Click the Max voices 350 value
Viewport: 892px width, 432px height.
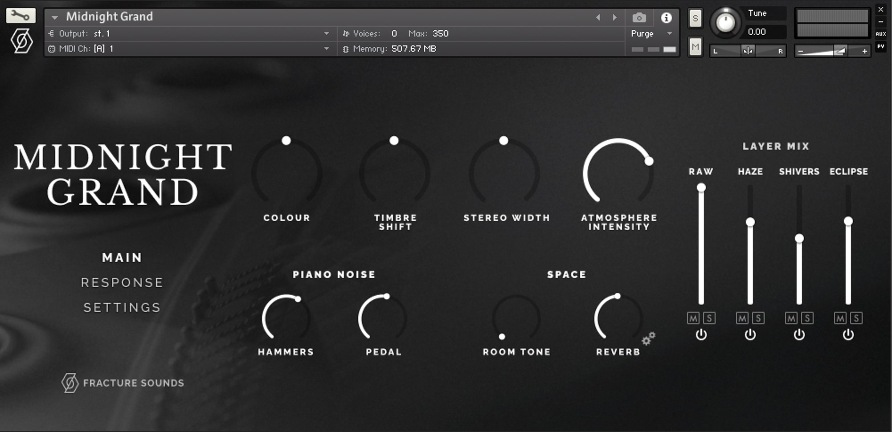[440, 33]
